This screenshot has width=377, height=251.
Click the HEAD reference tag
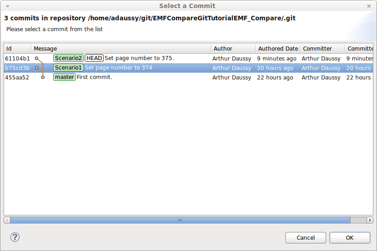click(94, 58)
